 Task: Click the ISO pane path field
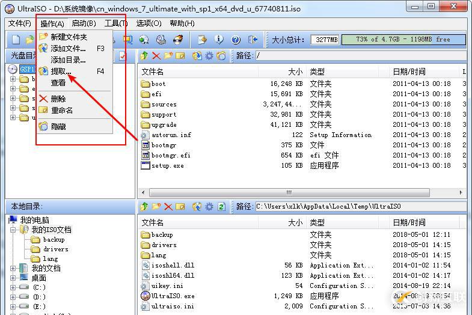coord(361,56)
